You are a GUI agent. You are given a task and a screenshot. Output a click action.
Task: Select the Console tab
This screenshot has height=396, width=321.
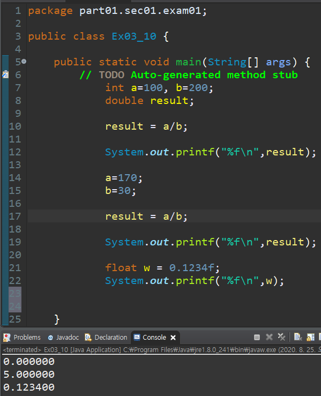[150, 338]
